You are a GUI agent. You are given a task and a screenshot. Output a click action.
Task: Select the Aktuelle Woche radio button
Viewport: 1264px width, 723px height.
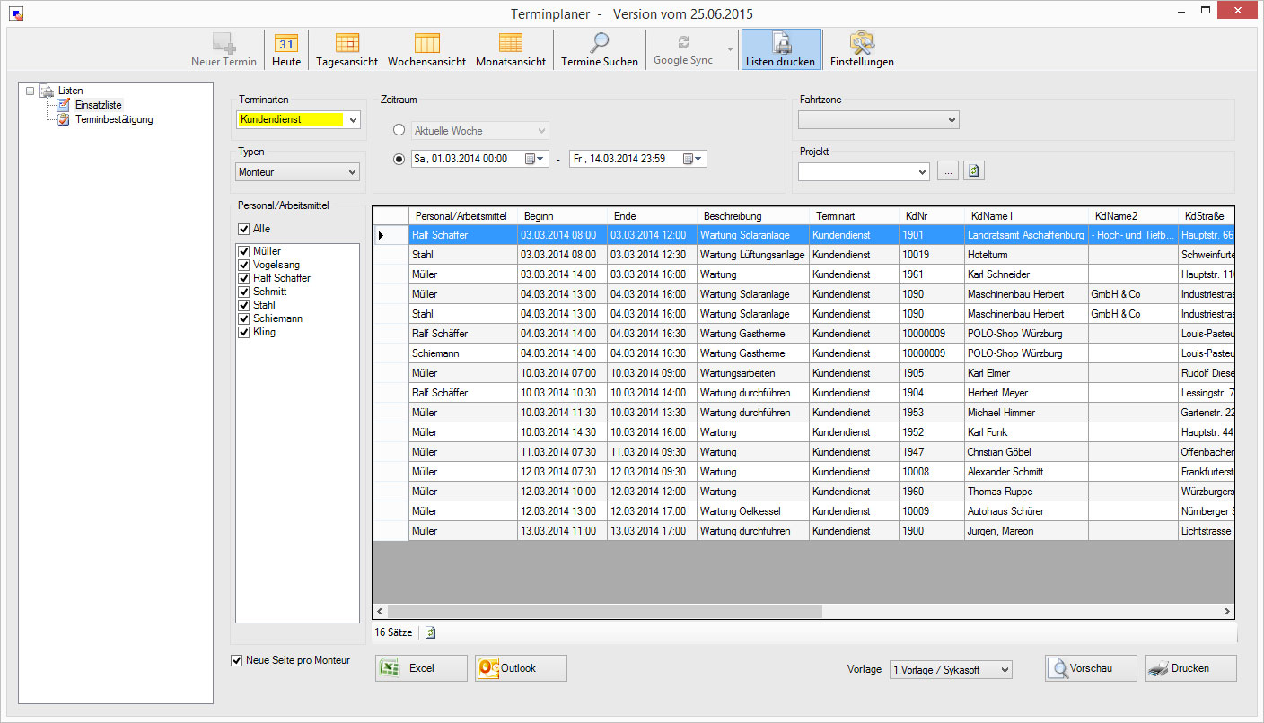399,130
